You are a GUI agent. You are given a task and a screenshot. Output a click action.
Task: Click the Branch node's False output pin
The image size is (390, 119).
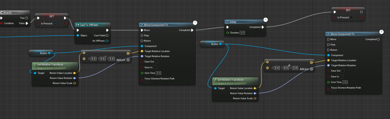[27, 23]
